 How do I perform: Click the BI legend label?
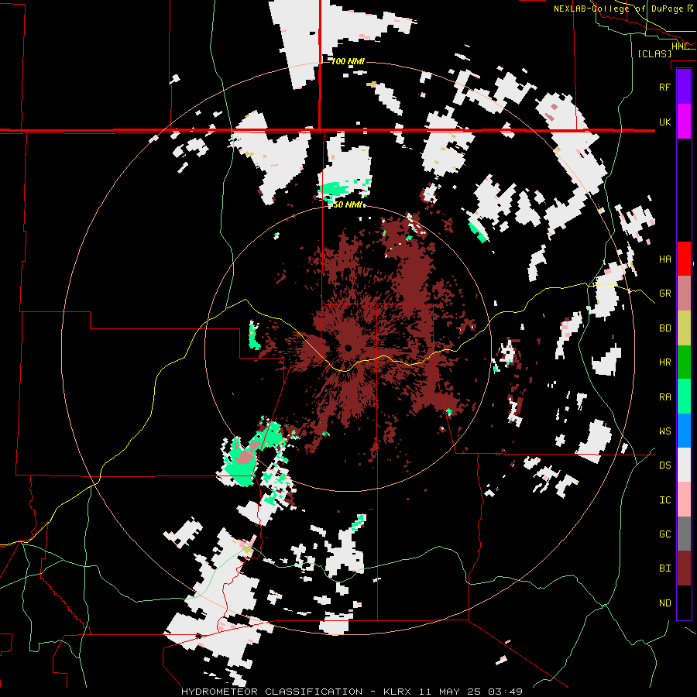click(x=664, y=568)
